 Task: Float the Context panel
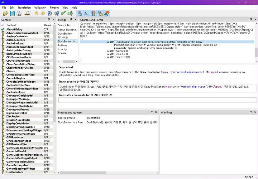tap(49, 20)
